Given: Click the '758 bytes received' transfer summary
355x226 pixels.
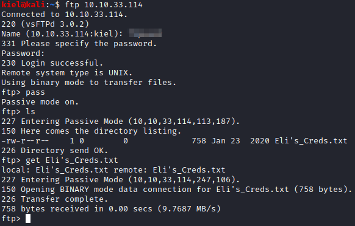Looking at the screenshot, I should click(x=111, y=208).
